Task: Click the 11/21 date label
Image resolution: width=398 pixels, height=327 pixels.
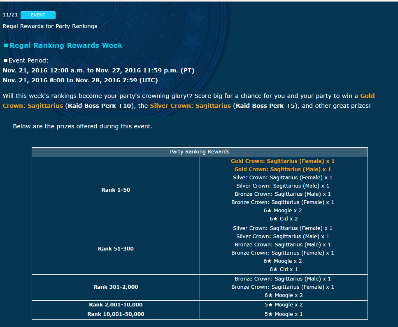Action: pos(9,15)
